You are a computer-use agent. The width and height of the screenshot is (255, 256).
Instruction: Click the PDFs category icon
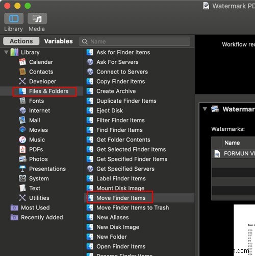pos(22,149)
